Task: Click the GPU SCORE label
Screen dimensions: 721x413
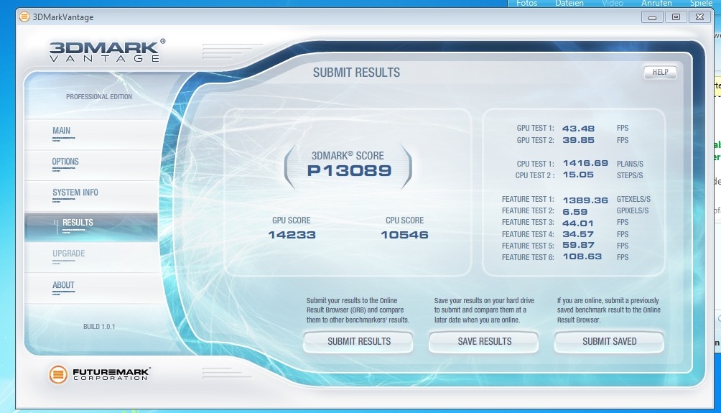Action: pos(291,221)
